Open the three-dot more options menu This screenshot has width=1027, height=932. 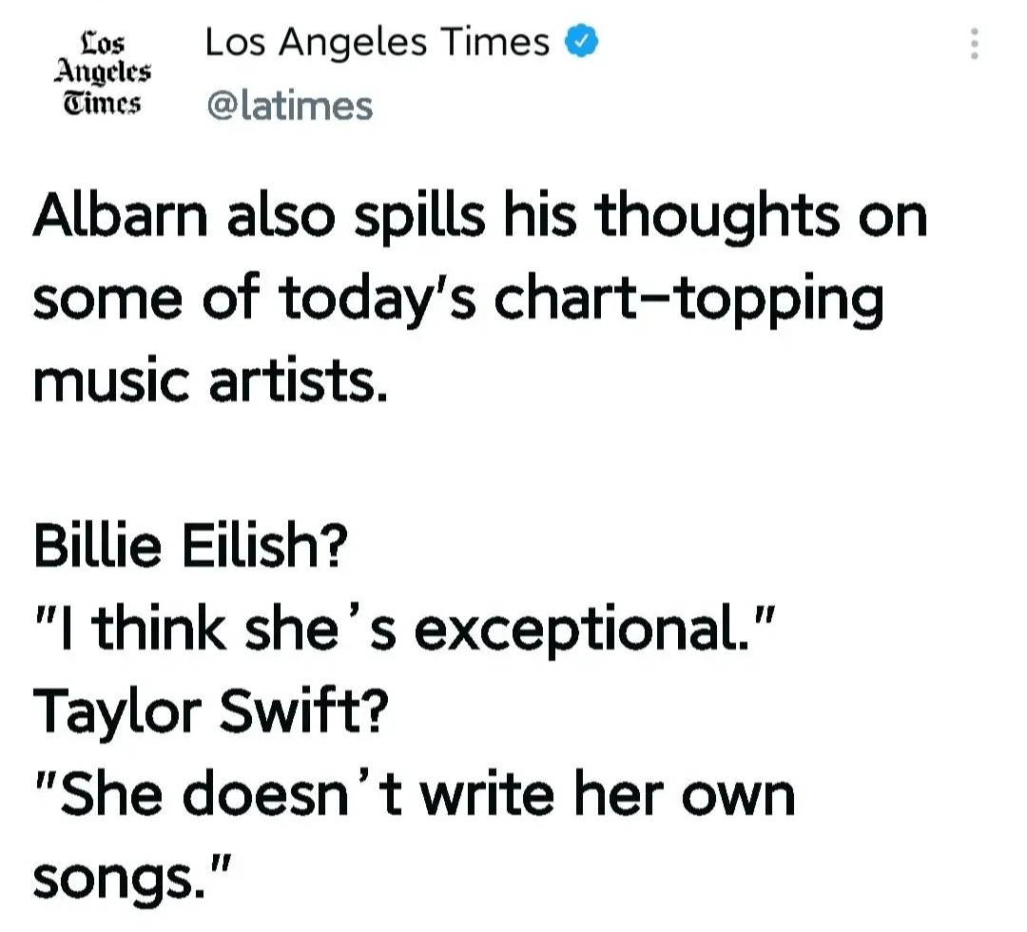point(973,45)
